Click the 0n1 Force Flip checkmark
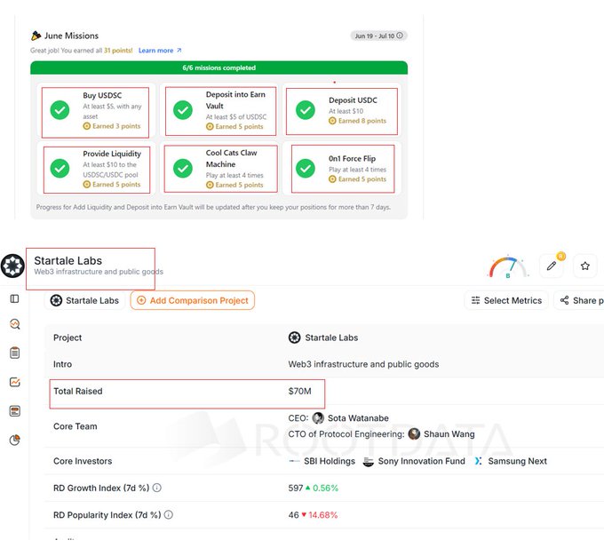Image resolution: width=604 pixels, height=556 pixels. tap(306, 169)
